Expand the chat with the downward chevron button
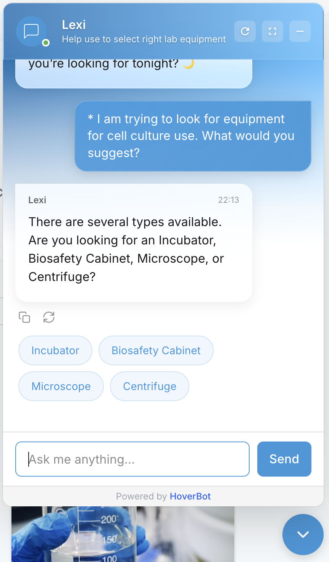Image resolution: width=329 pixels, height=562 pixels. click(x=303, y=534)
